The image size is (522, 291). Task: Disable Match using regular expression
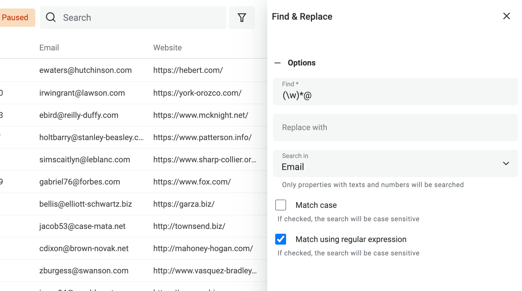point(280,239)
